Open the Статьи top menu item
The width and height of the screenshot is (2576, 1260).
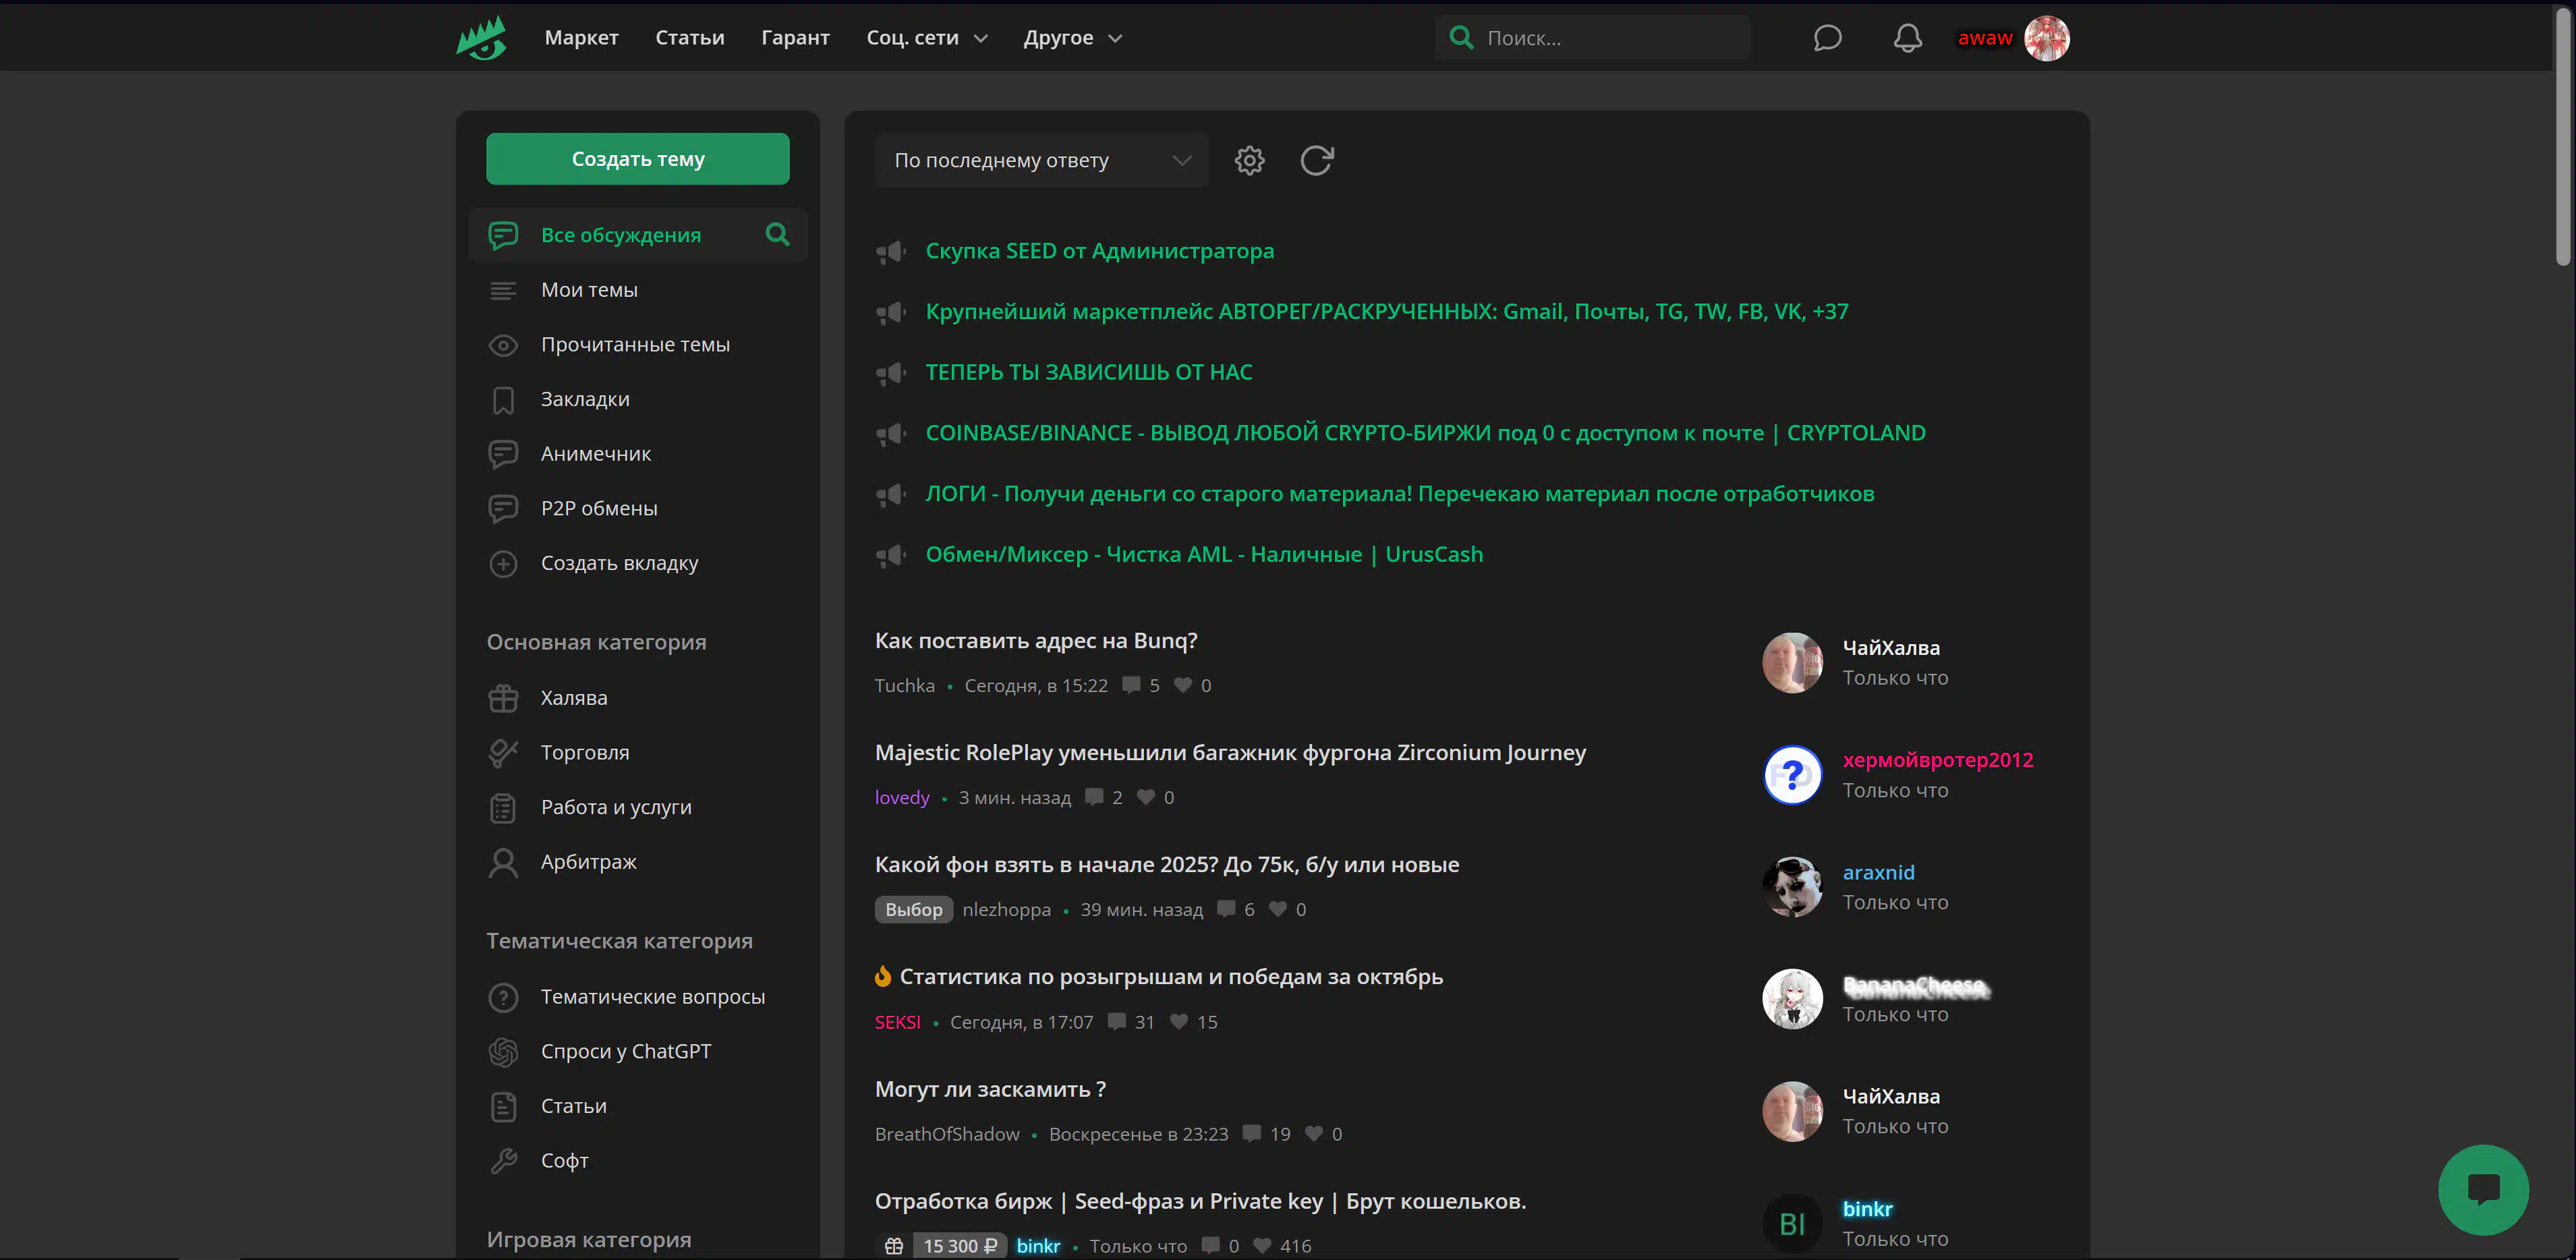click(689, 38)
